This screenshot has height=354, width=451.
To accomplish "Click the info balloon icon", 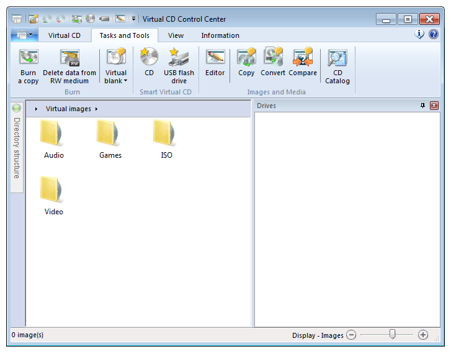I will (419, 34).
